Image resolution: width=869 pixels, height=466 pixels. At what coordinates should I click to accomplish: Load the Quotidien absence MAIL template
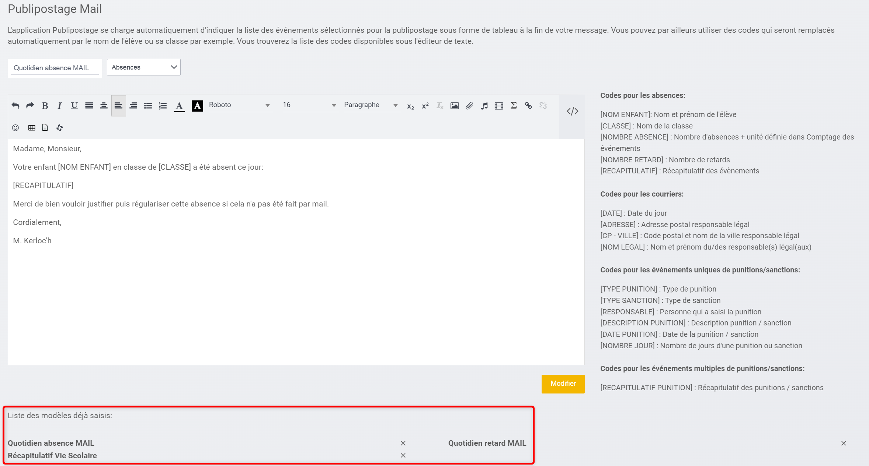pos(51,443)
